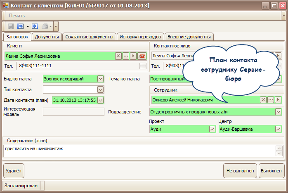
Task: Expand the Вид контакта dropdown
Action: (100, 78)
